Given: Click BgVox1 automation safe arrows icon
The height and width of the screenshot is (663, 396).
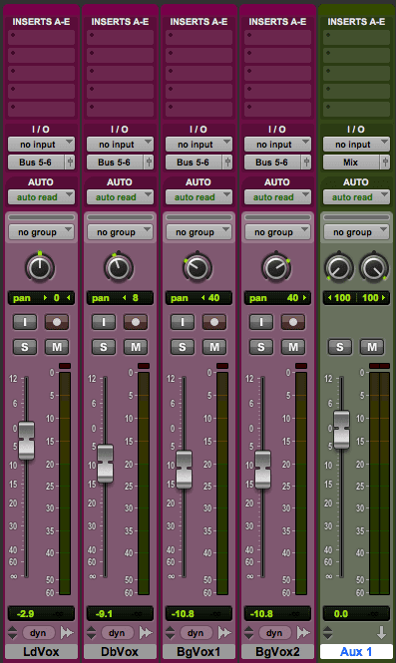Looking at the screenshot, I should click(224, 632).
